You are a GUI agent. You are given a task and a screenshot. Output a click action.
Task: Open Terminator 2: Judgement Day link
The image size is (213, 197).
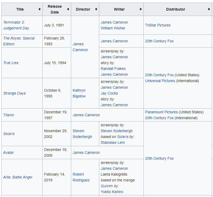16,25
